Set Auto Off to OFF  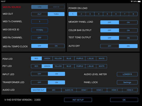coord(110,46)
